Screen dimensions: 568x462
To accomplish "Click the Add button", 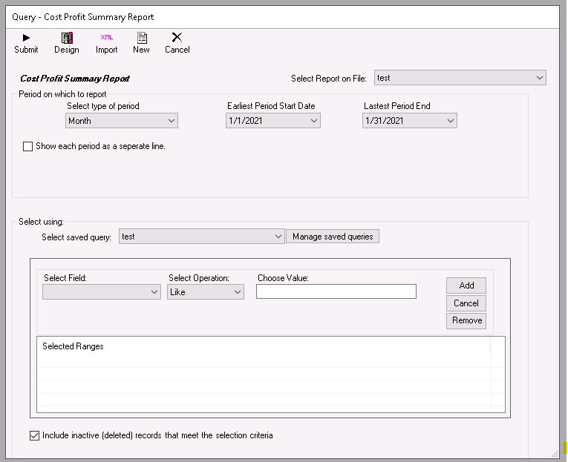I will pyautogui.click(x=466, y=286).
